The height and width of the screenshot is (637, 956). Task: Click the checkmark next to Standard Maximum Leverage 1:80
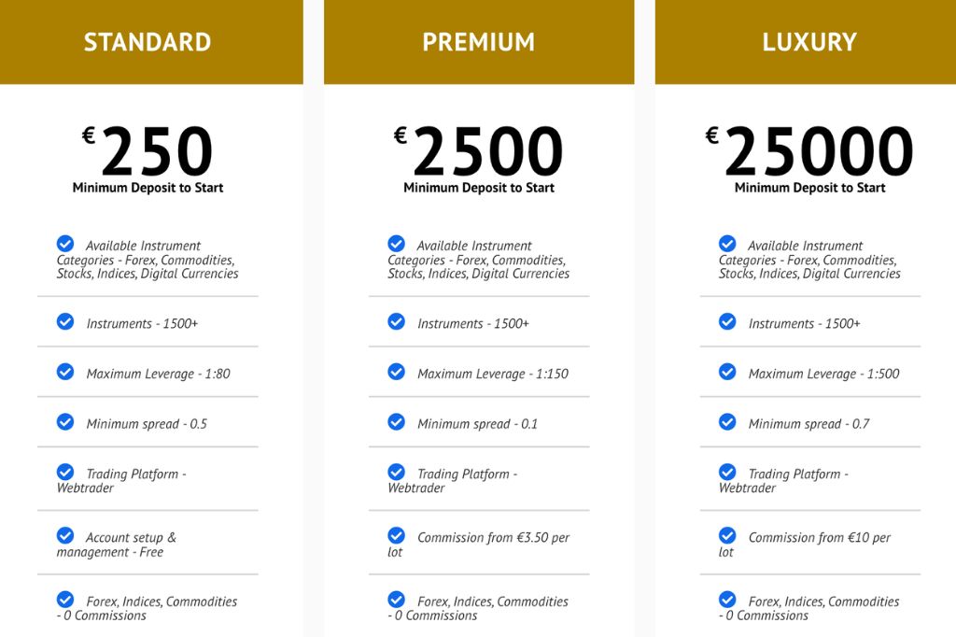tap(65, 371)
